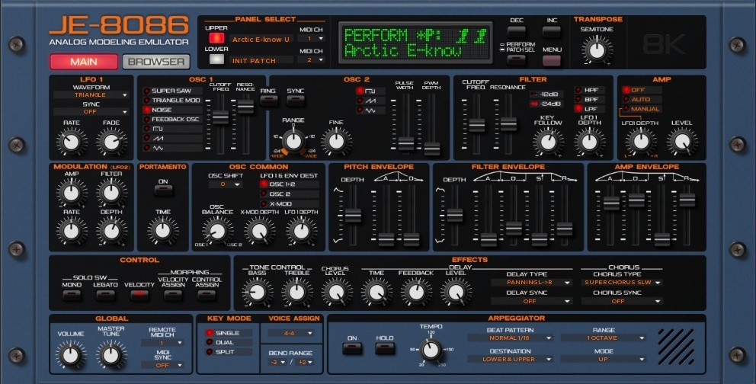Click the Chorus Level knob

point(335,292)
